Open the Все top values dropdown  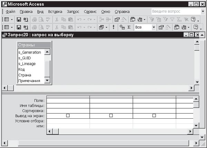point(153,27)
